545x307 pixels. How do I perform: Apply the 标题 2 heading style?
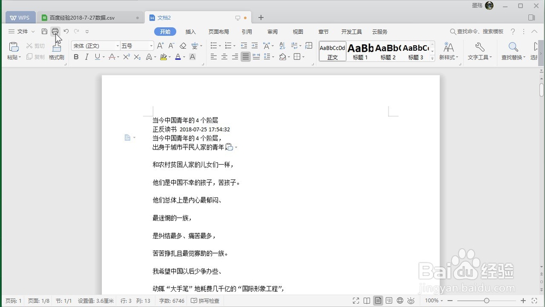[x=388, y=51]
